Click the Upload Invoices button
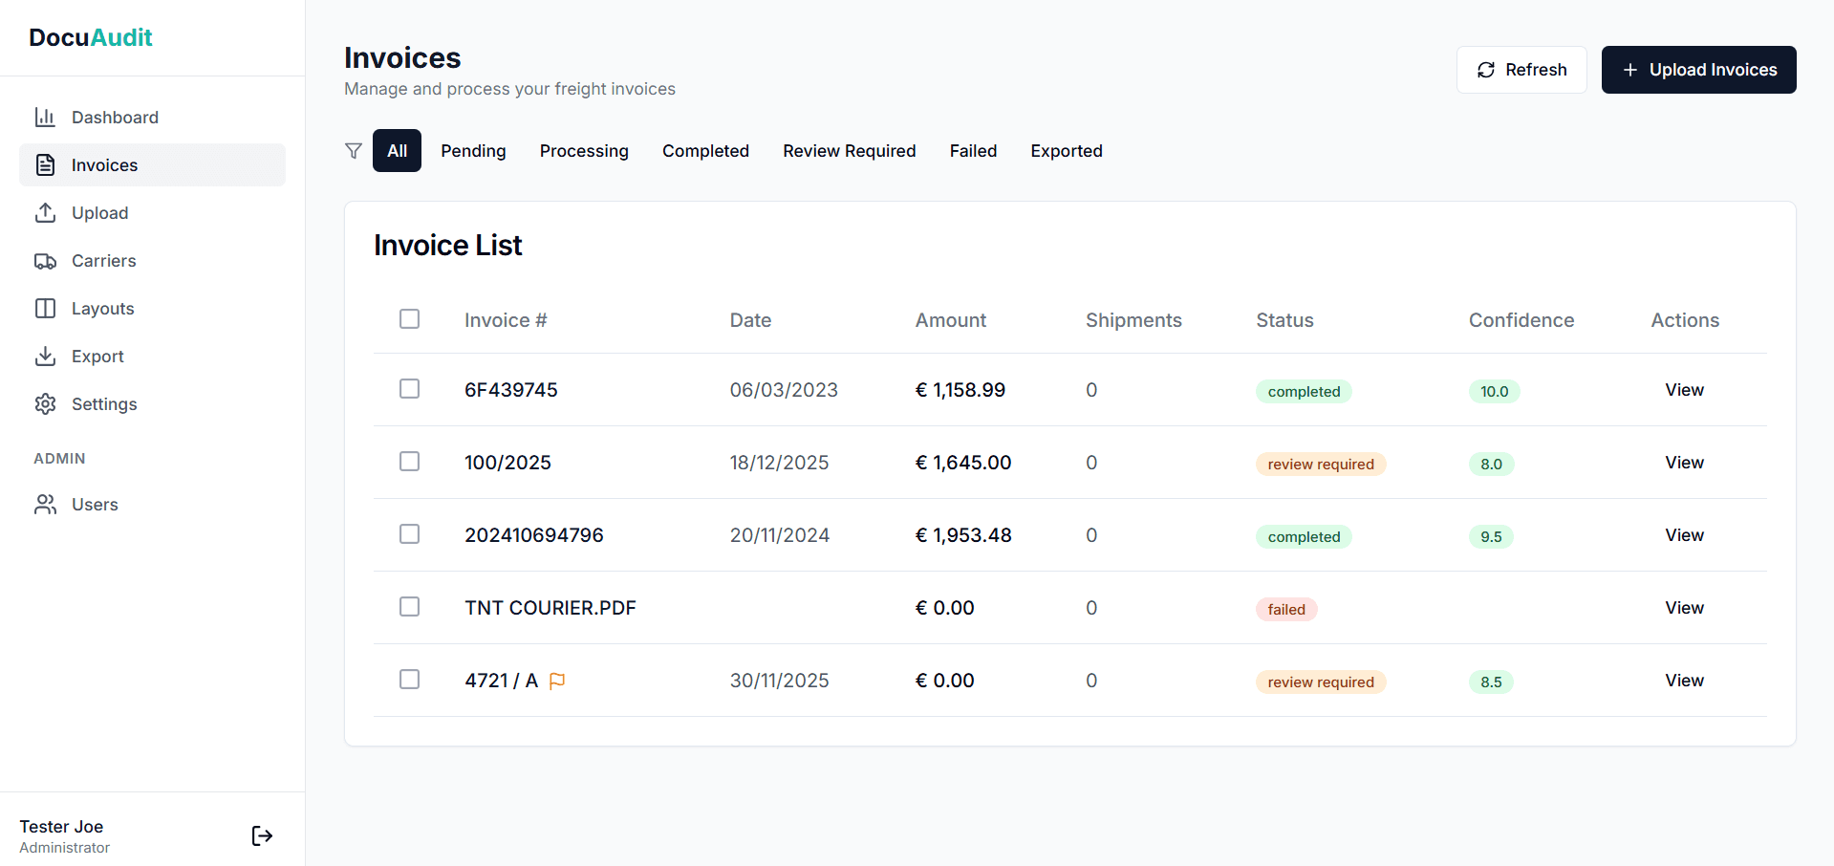The image size is (1834, 866). tap(1698, 69)
